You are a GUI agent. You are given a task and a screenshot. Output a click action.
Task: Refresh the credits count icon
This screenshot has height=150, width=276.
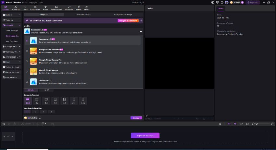[40, 118]
